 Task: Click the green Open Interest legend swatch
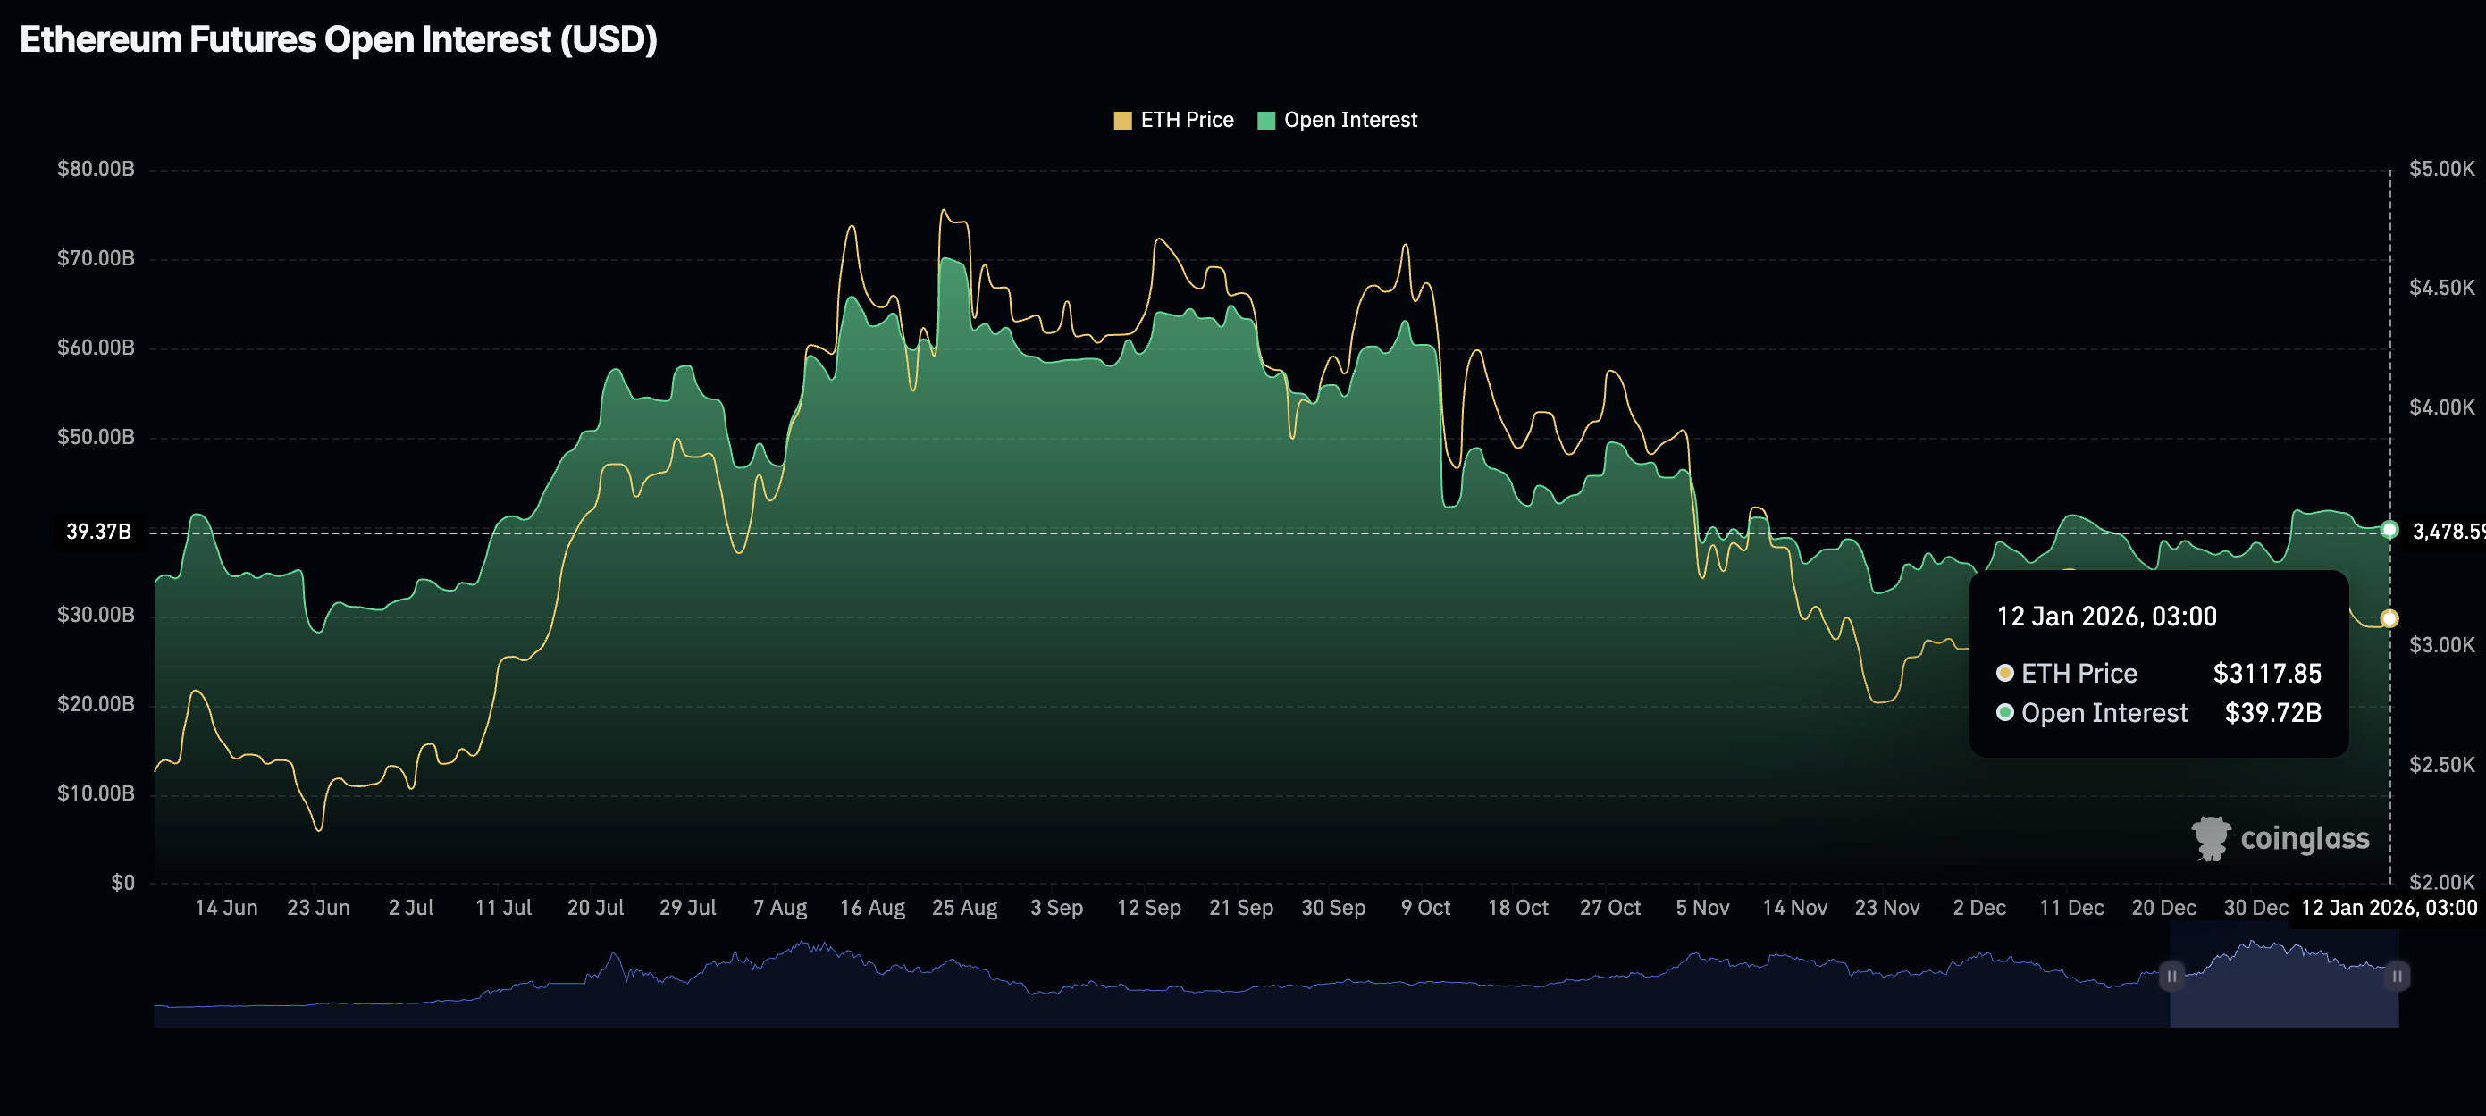[1266, 121]
